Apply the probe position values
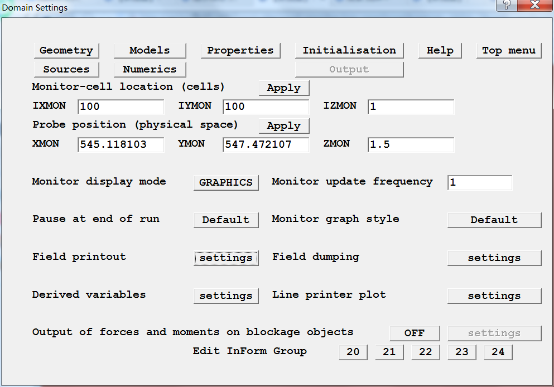The height and width of the screenshot is (387, 554). tap(283, 126)
